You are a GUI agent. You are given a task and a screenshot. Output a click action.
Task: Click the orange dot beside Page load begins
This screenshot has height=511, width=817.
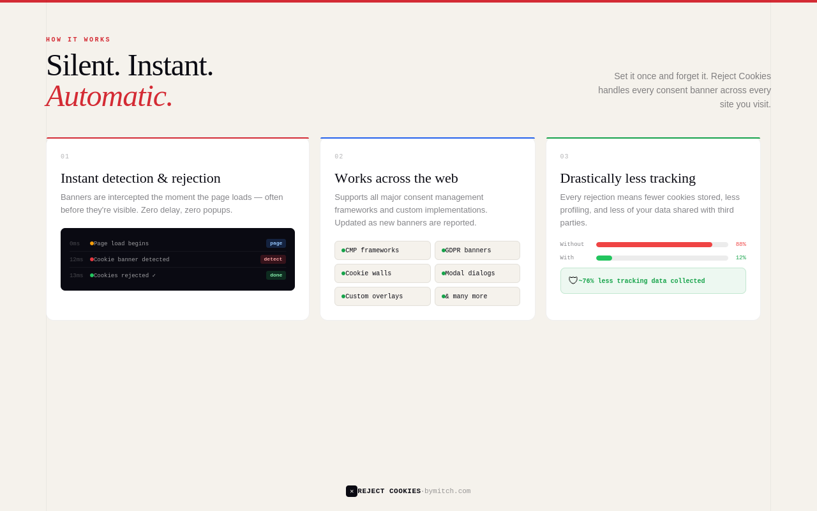point(92,243)
